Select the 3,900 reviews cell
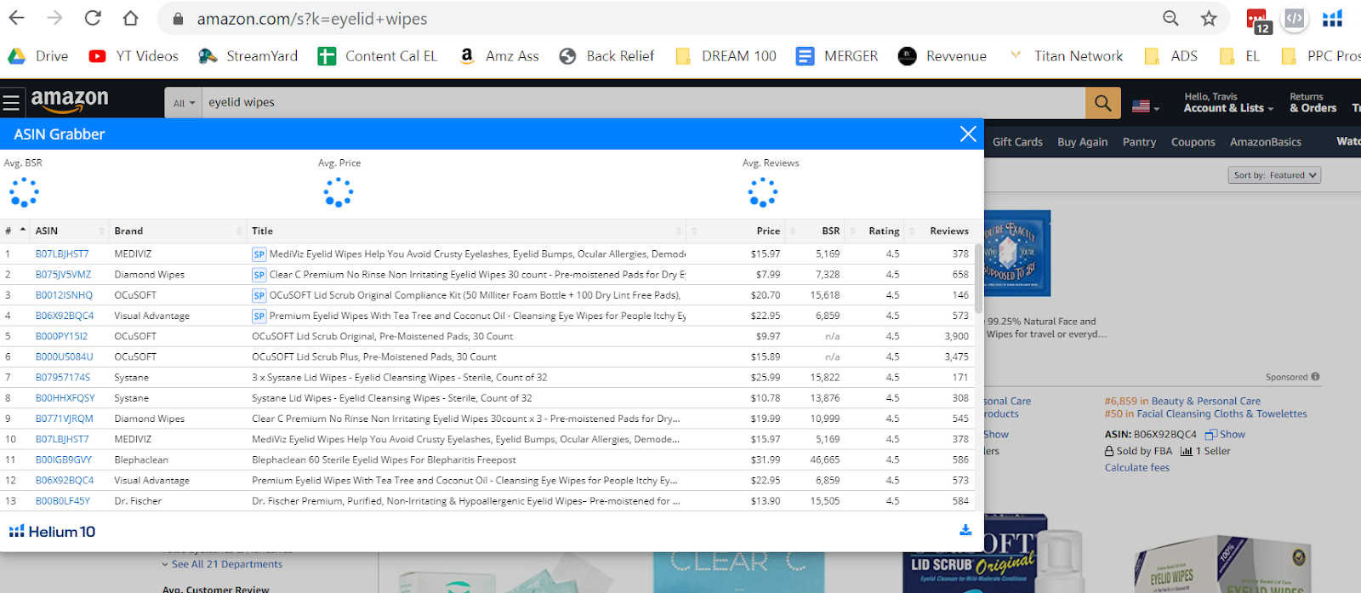The image size is (1361, 593). tap(956, 336)
